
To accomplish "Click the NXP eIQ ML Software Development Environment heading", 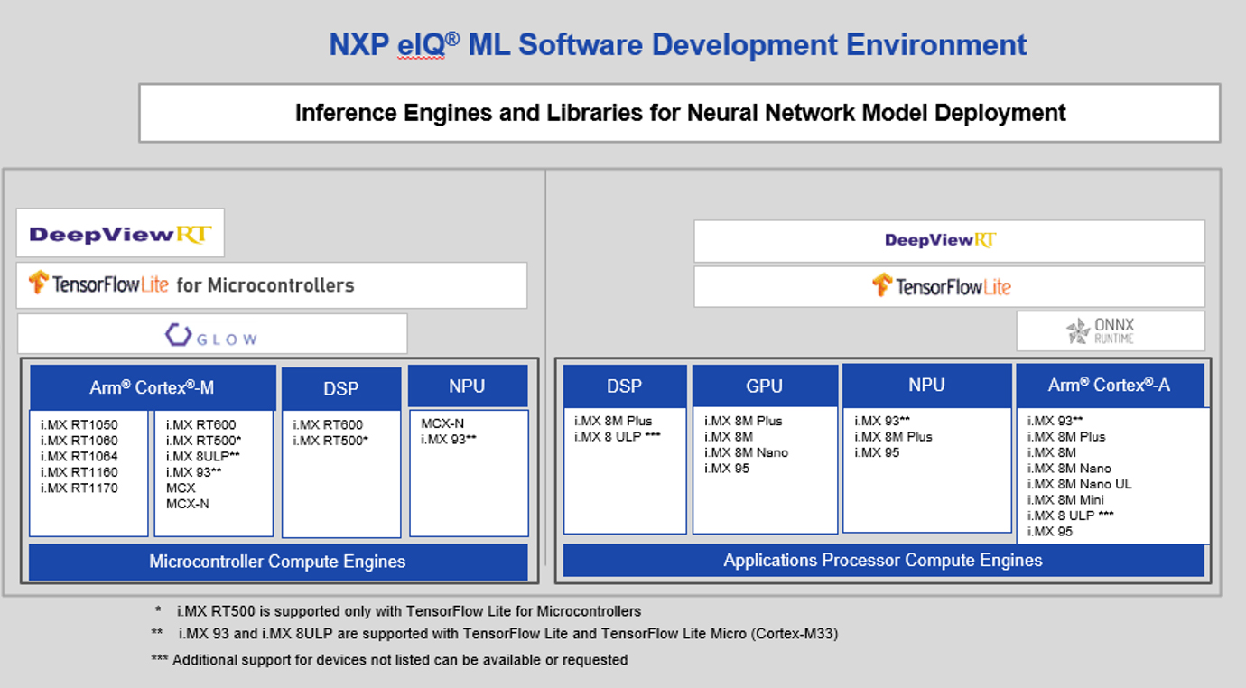I will (x=677, y=44).
